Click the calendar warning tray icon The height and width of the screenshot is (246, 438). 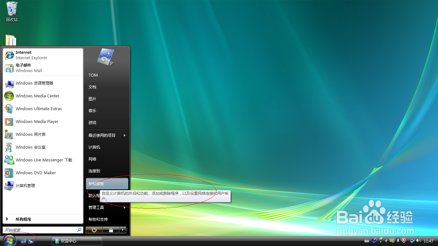(392, 240)
